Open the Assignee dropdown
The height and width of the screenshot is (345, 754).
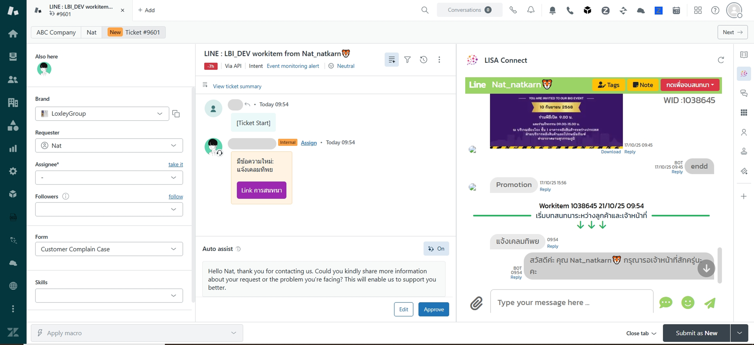(109, 177)
